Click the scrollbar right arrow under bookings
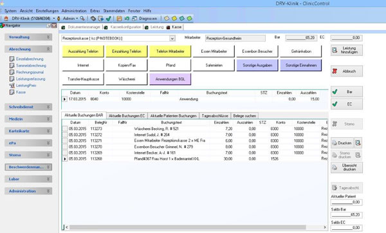 coord(325,227)
